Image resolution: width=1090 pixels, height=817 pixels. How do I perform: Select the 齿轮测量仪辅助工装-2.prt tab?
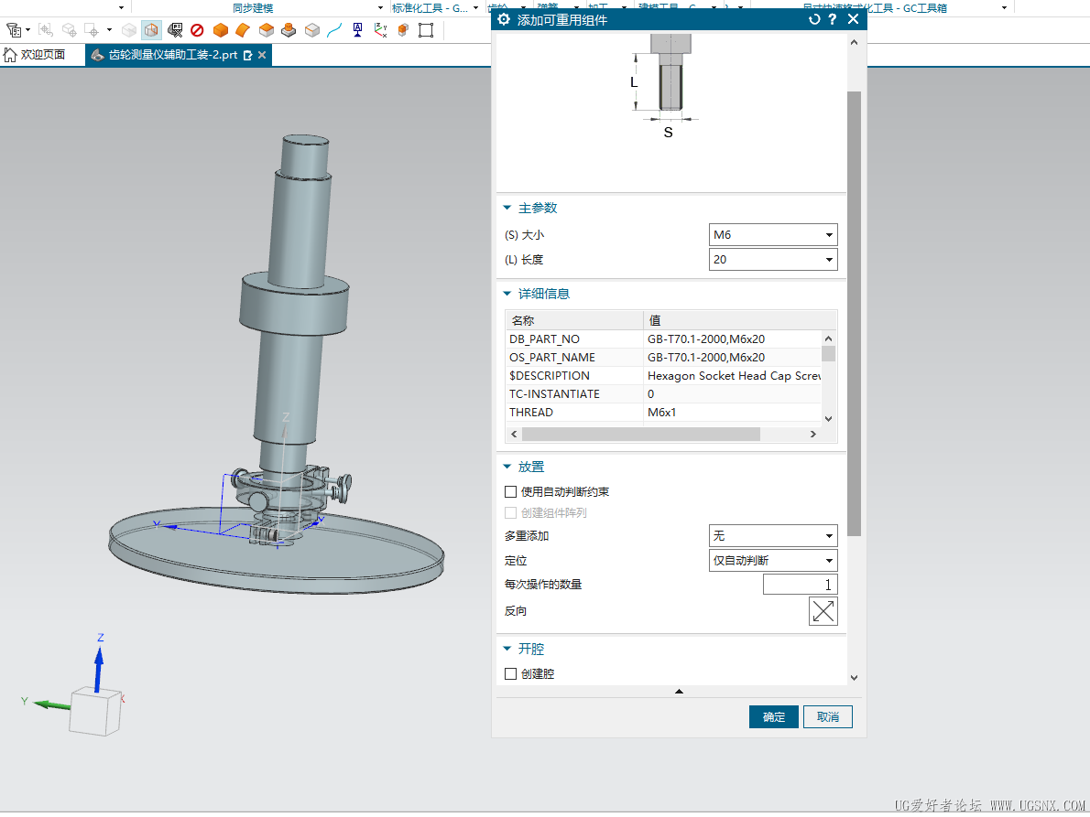tap(171, 55)
